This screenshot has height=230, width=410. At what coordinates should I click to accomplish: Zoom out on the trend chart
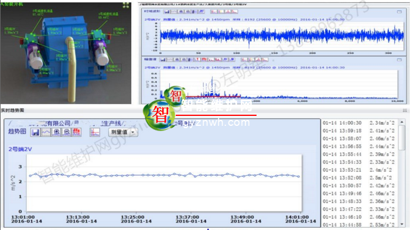pyautogui.click(x=66, y=132)
